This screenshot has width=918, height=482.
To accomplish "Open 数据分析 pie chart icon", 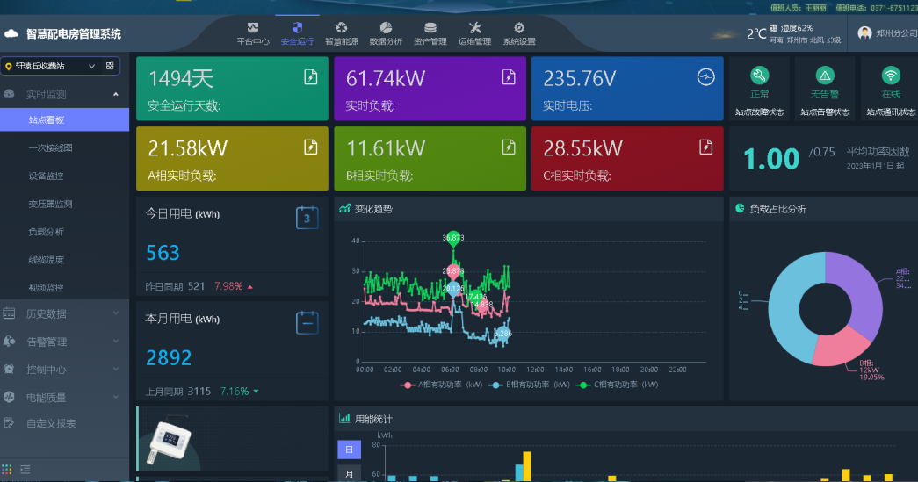I will click(x=386, y=28).
